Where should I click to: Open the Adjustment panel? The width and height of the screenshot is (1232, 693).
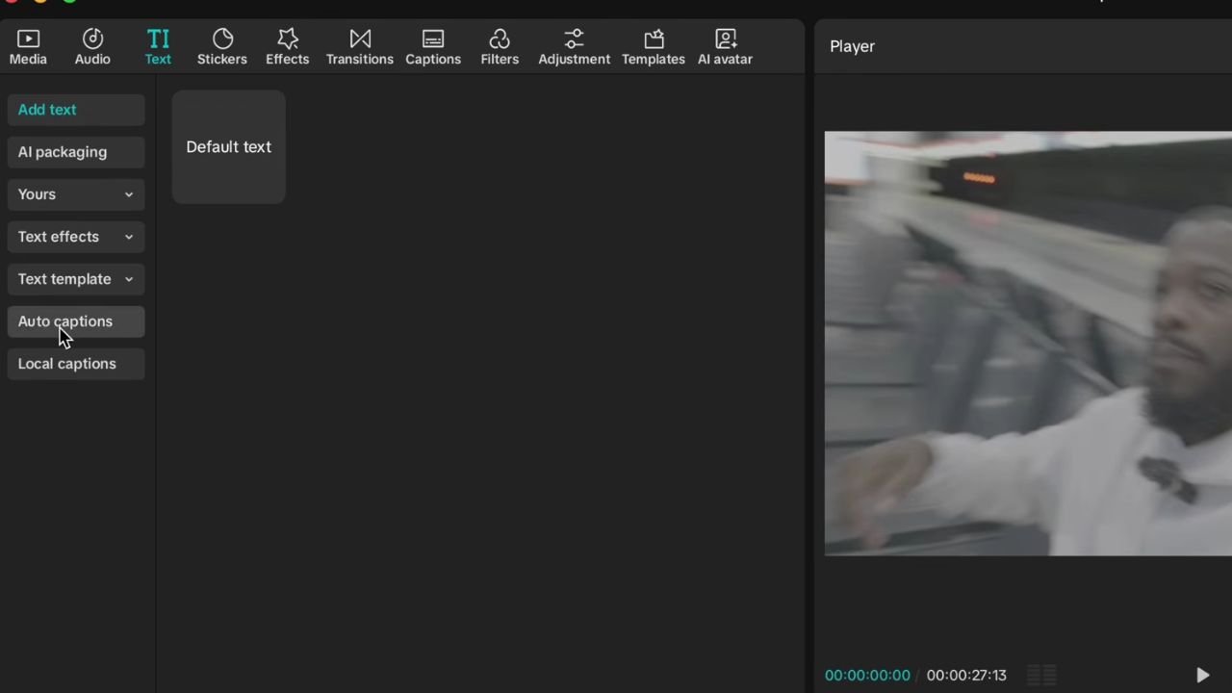point(574,45)
